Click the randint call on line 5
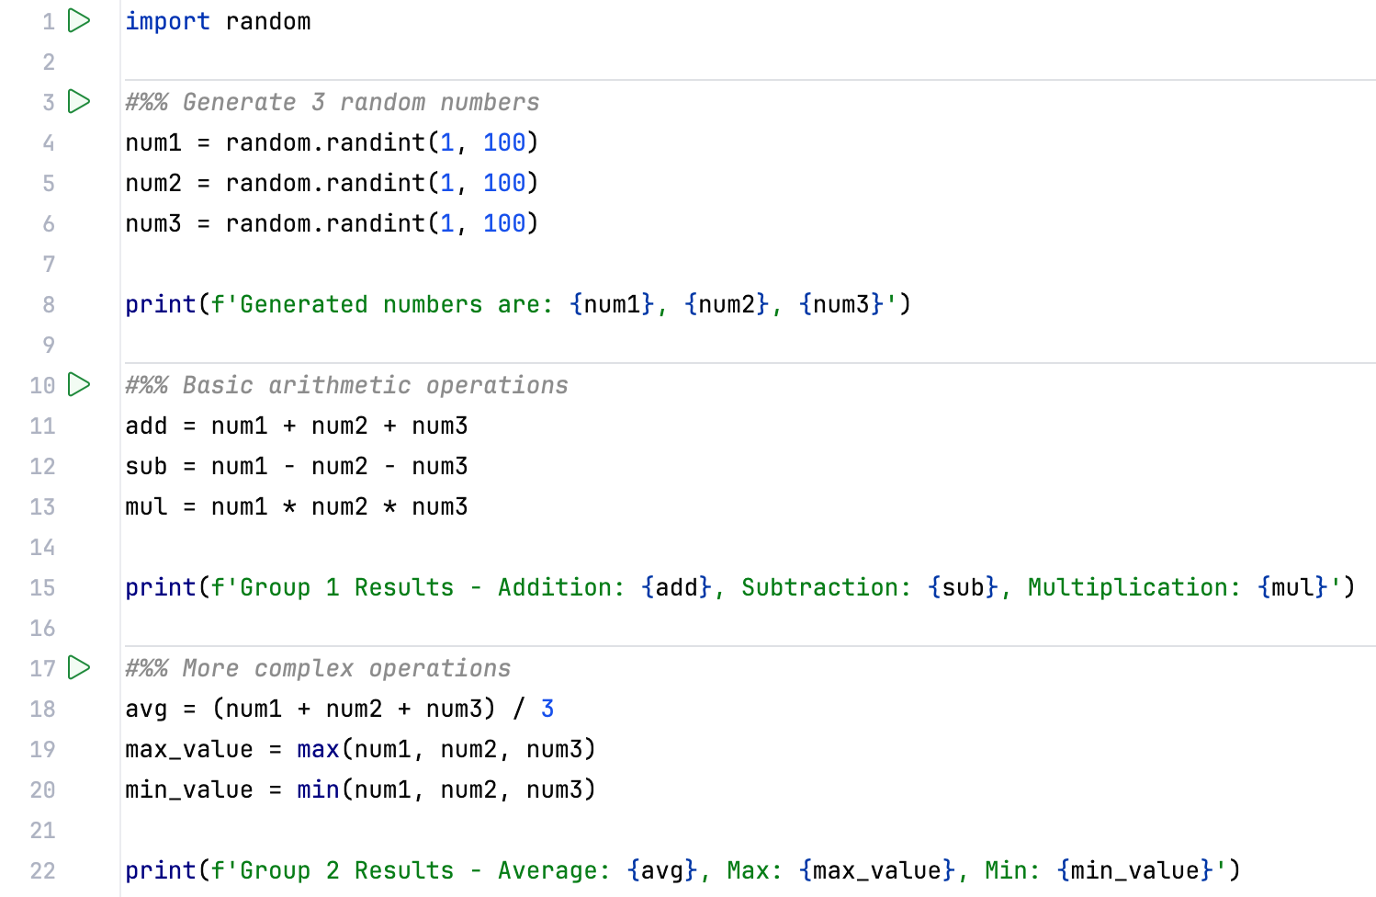 pyautogui.click(x=377, y=183)
